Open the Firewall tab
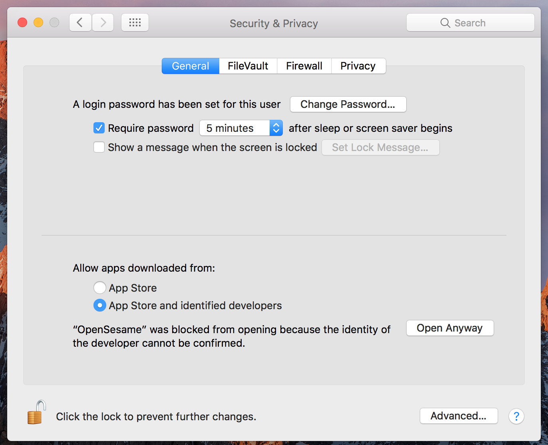This screenshot has width=548, height=445. pyautogui.click(x=304, y=66)
